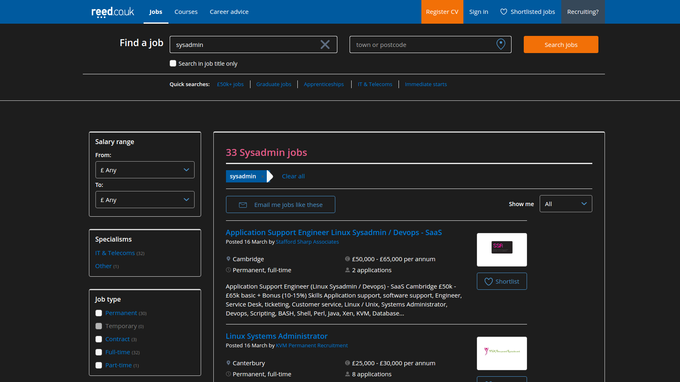Click Sign in link

click(x=478, y=12)
